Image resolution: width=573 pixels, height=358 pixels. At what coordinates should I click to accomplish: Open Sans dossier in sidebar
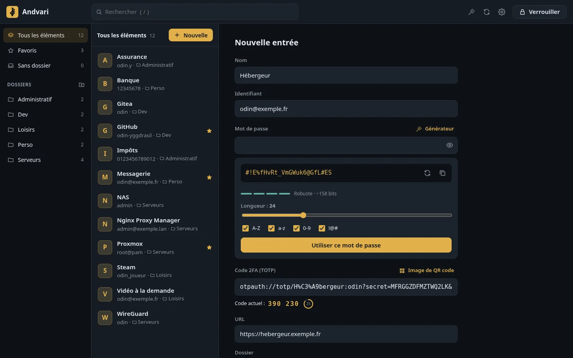(x=45, y=66)
